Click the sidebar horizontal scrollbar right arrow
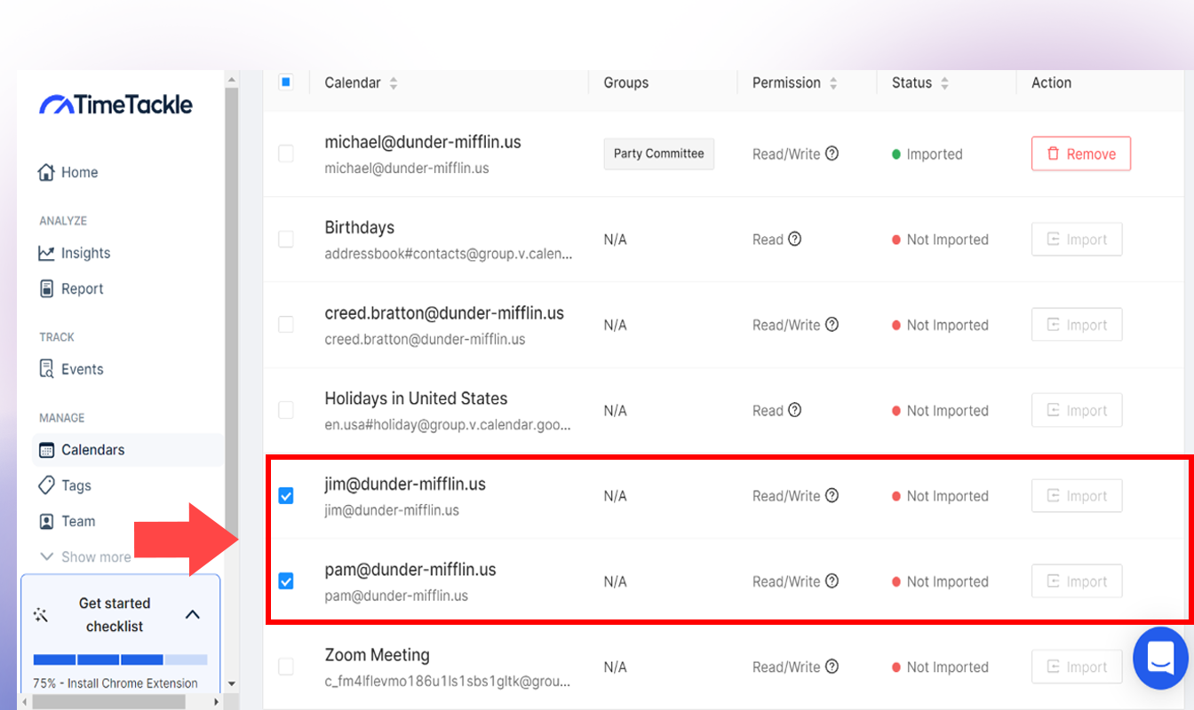Viewport: 1194px width, 710px height. [x=217, y=702]
